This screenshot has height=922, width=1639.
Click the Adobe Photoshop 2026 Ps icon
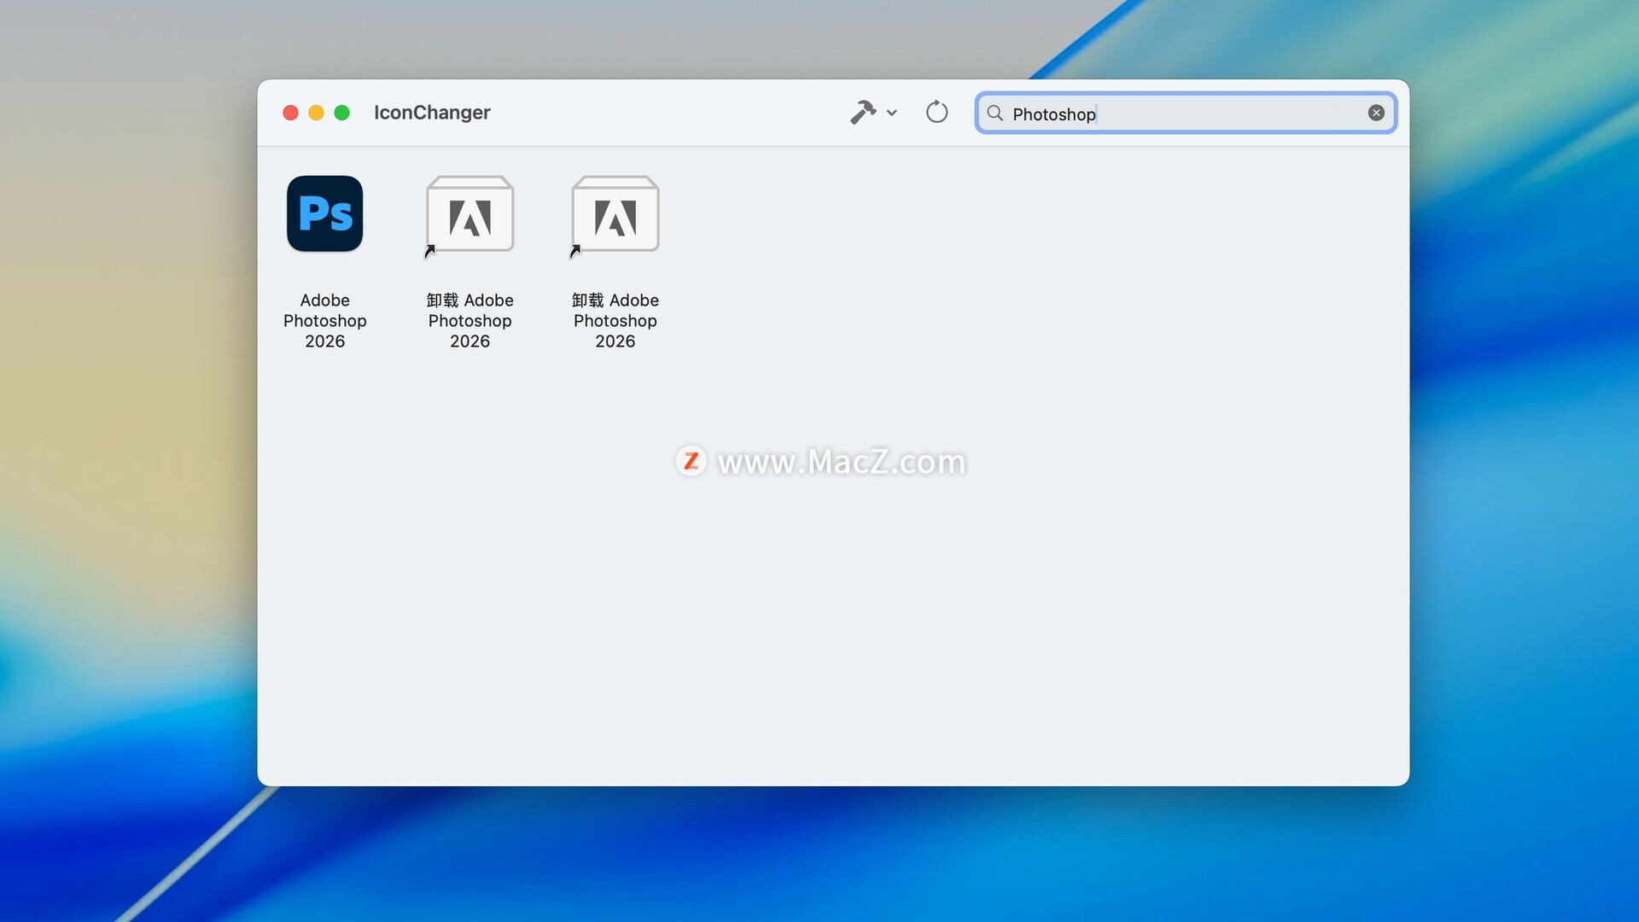324,213
